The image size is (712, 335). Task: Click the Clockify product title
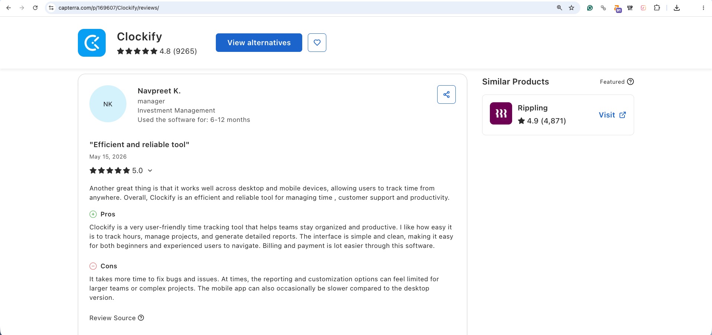coord(139,36)
